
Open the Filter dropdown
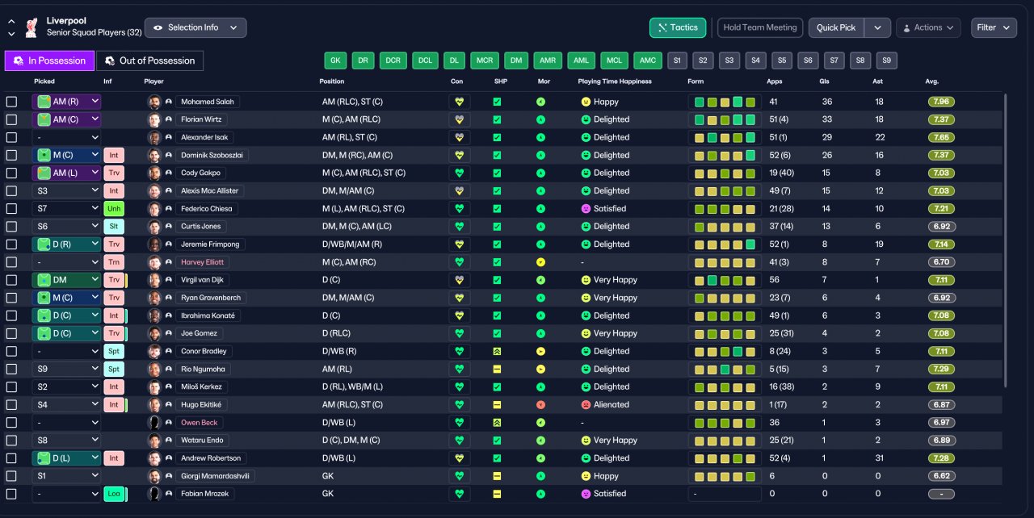point(994,27)
